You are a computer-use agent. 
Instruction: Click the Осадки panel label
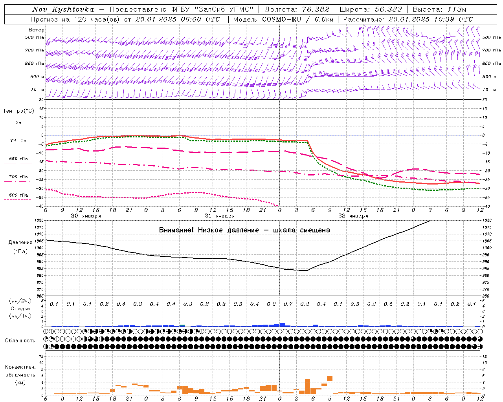(20, 309)
